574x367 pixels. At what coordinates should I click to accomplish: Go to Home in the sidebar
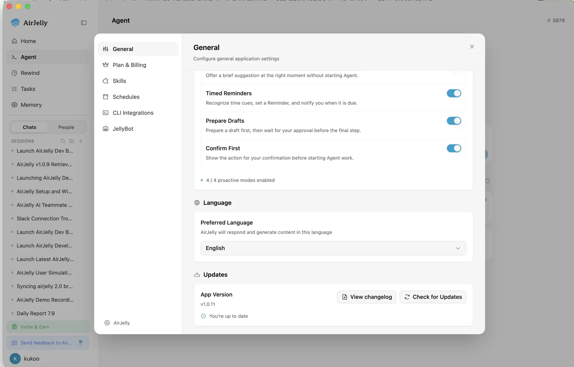point(48,41)
